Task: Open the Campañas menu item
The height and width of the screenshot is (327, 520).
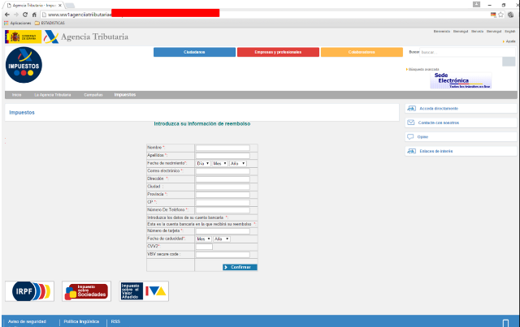Action: click(x=93, y=95)
